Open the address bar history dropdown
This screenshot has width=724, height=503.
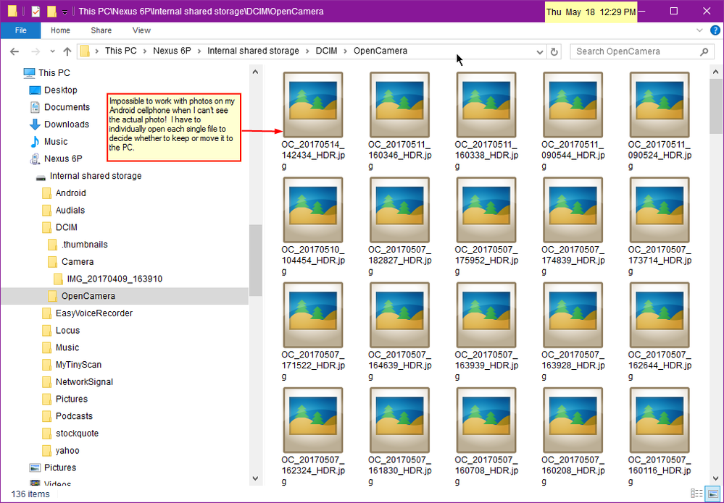point(539,51)
